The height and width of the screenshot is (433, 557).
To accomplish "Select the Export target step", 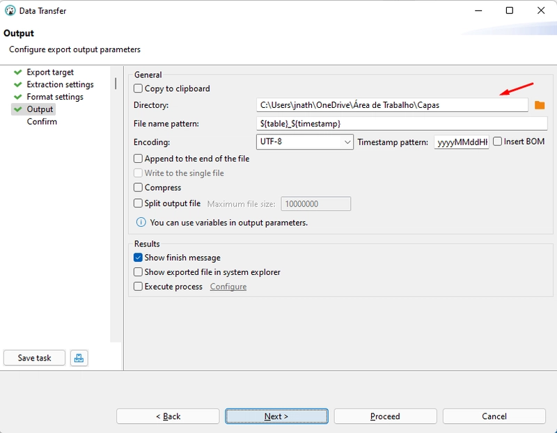I will pyautogui.click(x=49, y=72).
